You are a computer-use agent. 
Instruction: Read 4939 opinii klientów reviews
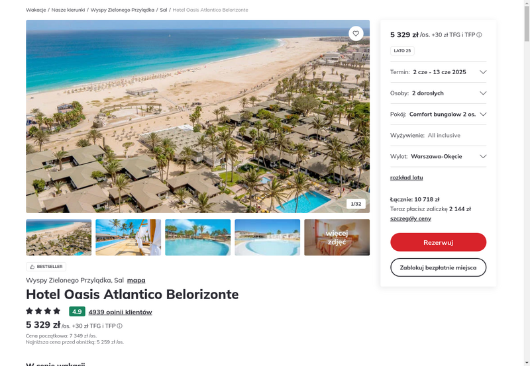pyautogui.click(x=121, y=312)
